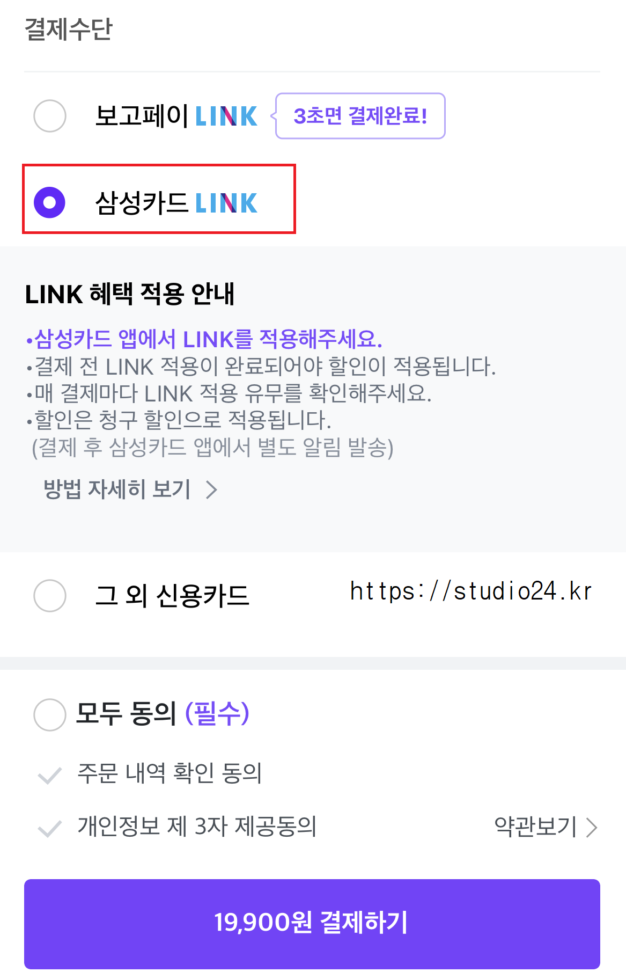
Task: Click the LINK logo next to 보고페이
Action: click(226, 116)
